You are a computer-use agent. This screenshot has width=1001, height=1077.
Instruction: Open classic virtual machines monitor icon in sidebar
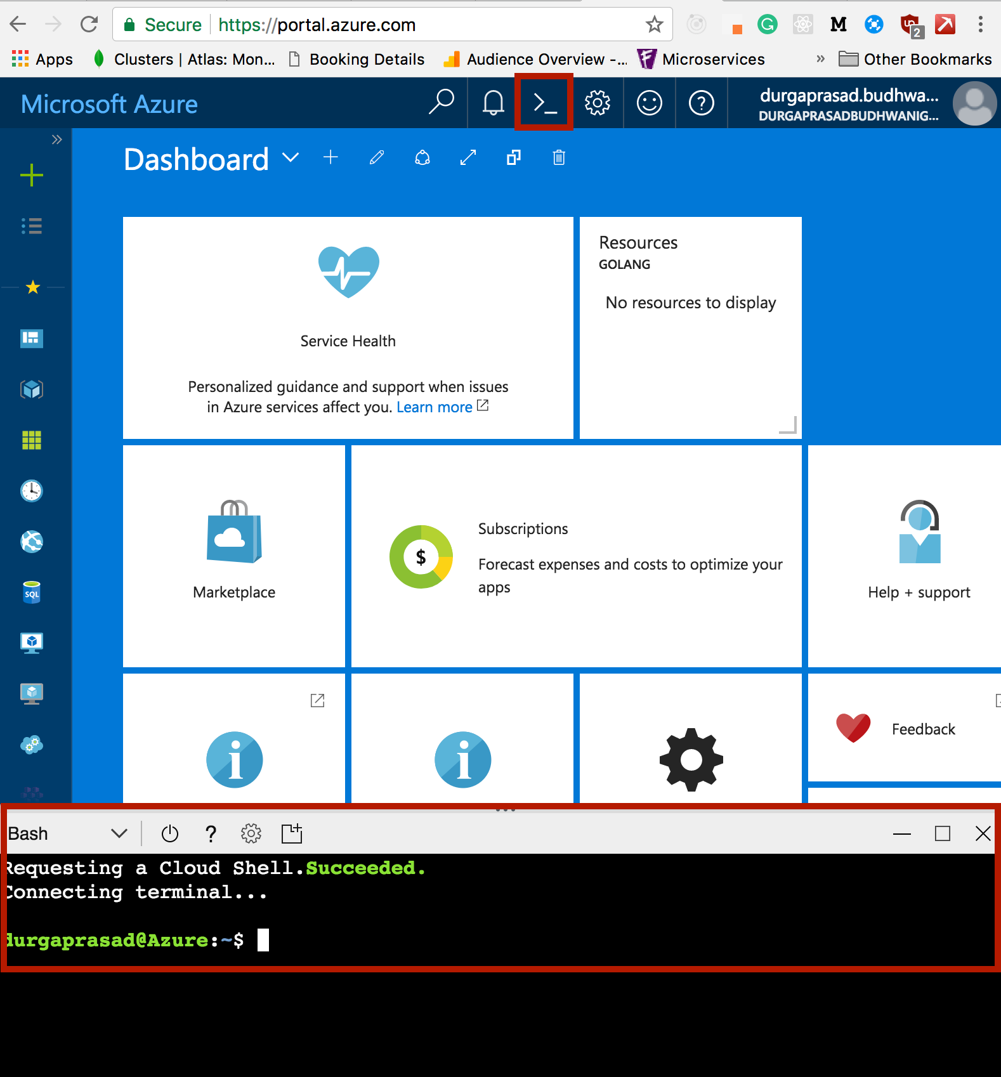click(32, 693)
